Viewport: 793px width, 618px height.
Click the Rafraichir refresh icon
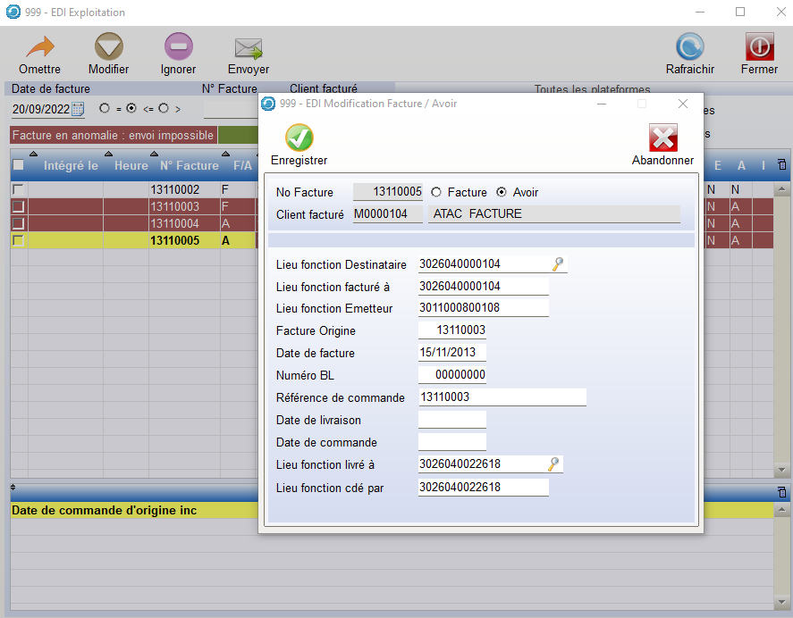[x=689, y=48]
